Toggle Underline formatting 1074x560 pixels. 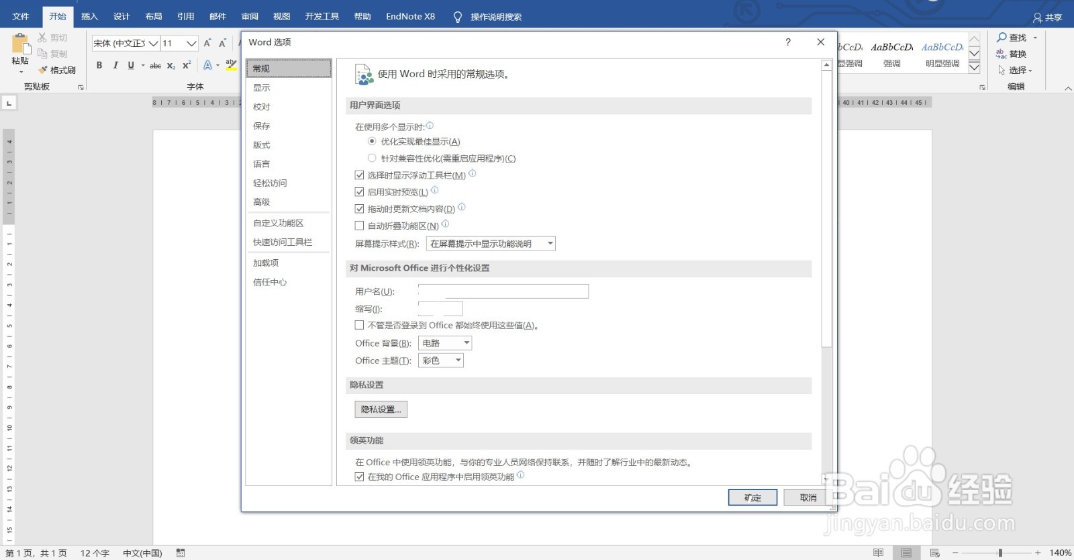(x=131, y=65)
